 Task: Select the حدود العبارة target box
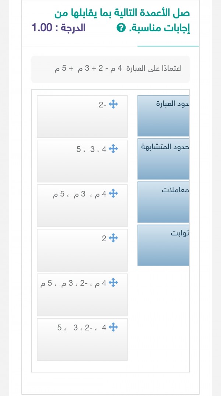coord(163,115)
